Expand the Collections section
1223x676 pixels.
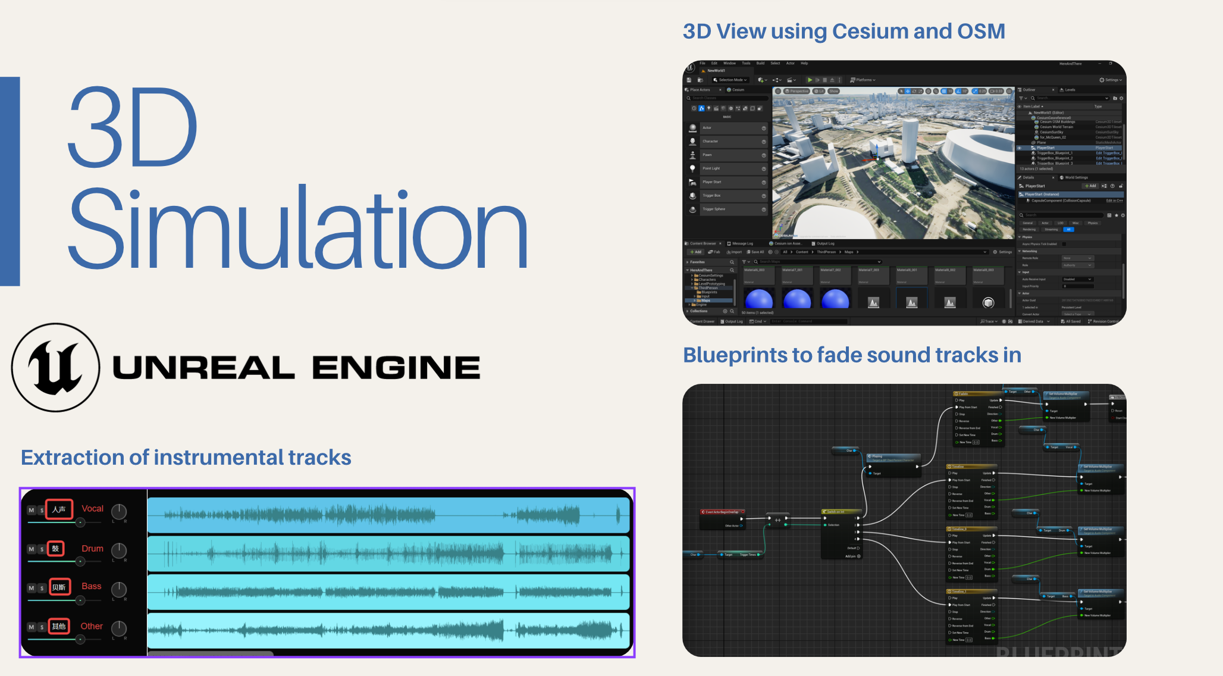688,311
